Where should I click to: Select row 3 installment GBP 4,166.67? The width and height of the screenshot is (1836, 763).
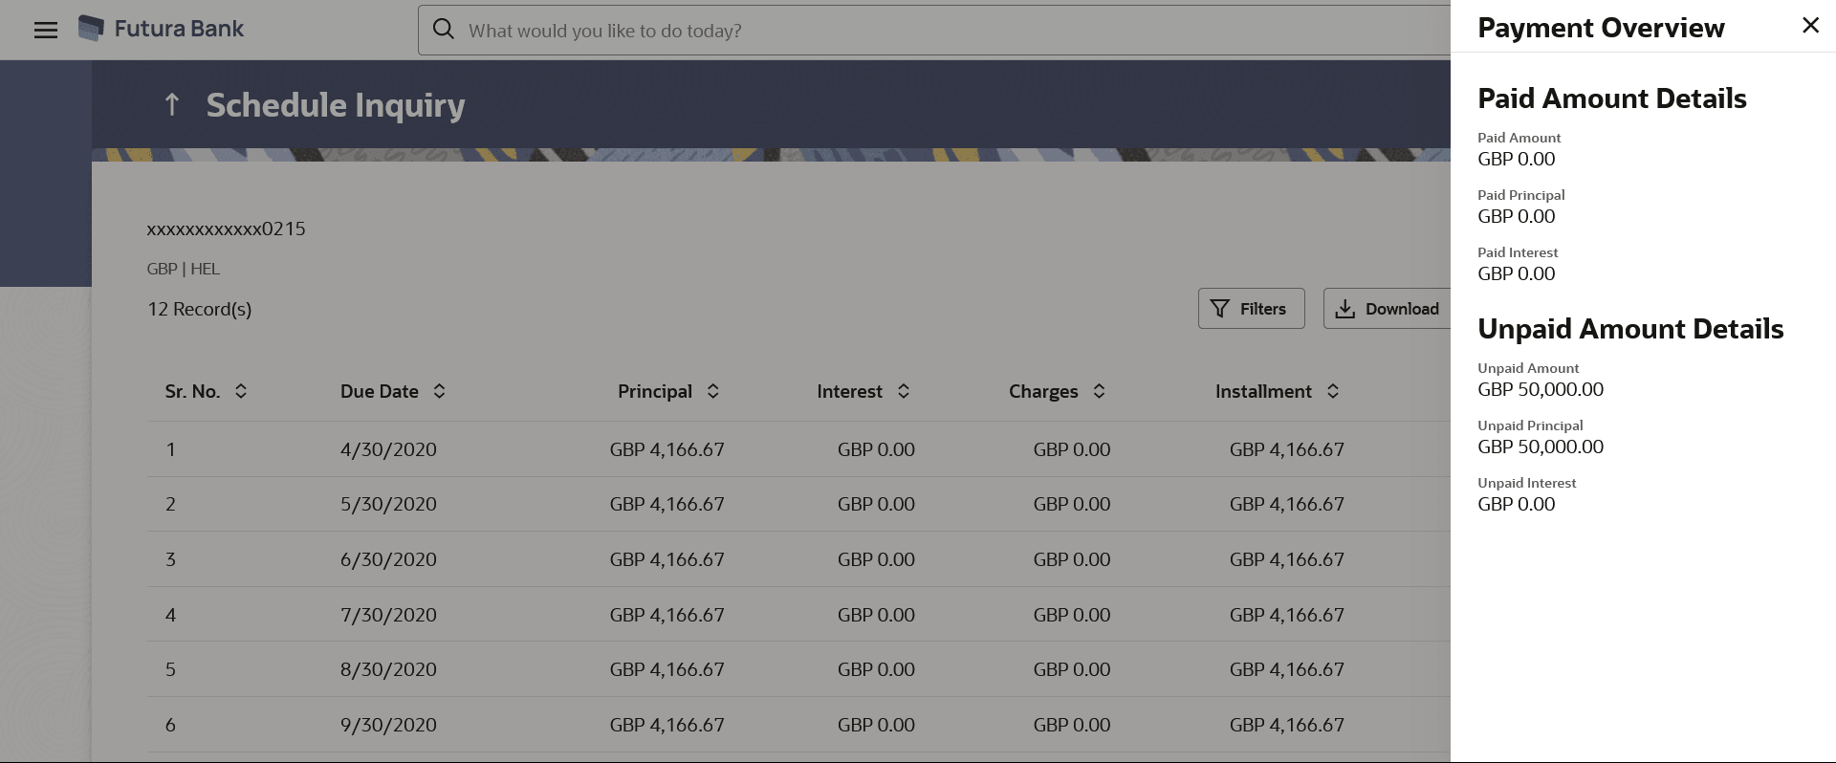(x=1287, y=559)
